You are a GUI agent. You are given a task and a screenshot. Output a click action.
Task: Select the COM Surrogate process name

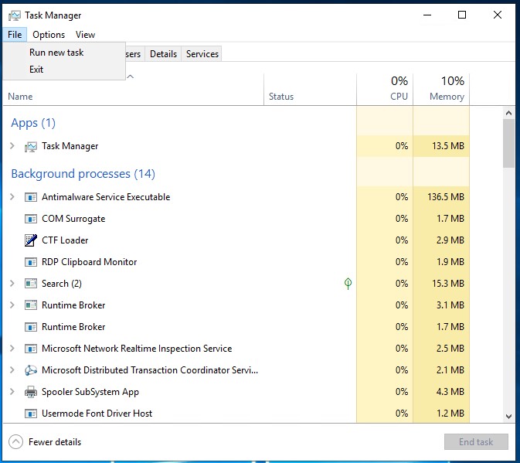(73, 219)
